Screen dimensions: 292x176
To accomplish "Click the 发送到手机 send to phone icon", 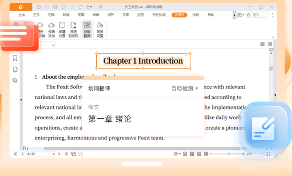I will [73, 29].
